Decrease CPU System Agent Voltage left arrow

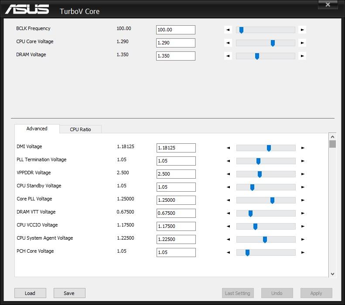coord(229,239)
